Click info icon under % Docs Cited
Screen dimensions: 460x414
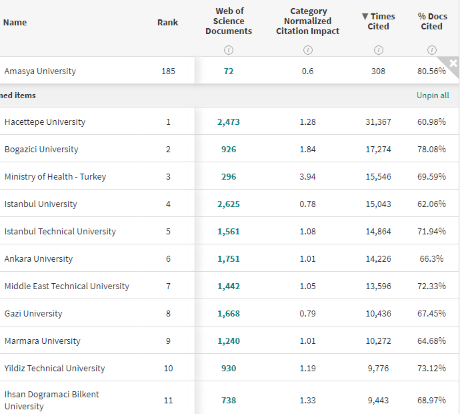pyautogui.click(x=431, y=50)
